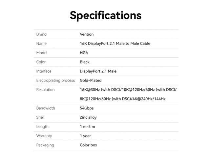Viewport: 210px width, 157px height.
Task: Select the HGA model value
Action: tap(84, 53)
